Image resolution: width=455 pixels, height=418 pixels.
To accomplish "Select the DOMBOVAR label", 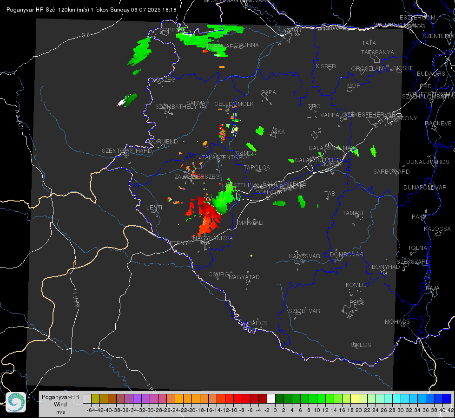I will point(346,255).
